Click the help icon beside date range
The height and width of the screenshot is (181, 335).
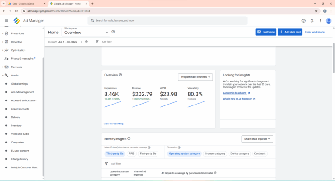point(86,42)
